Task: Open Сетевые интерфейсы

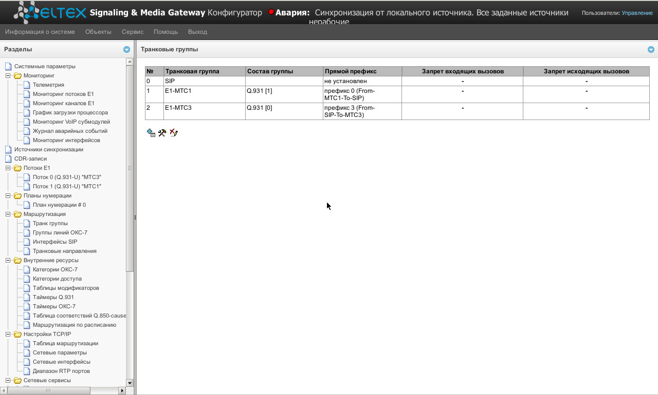Action: [x=61, y=362]
